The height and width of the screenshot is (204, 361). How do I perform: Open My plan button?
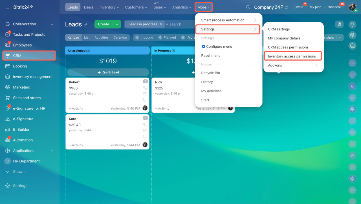(x=315, y=7)
